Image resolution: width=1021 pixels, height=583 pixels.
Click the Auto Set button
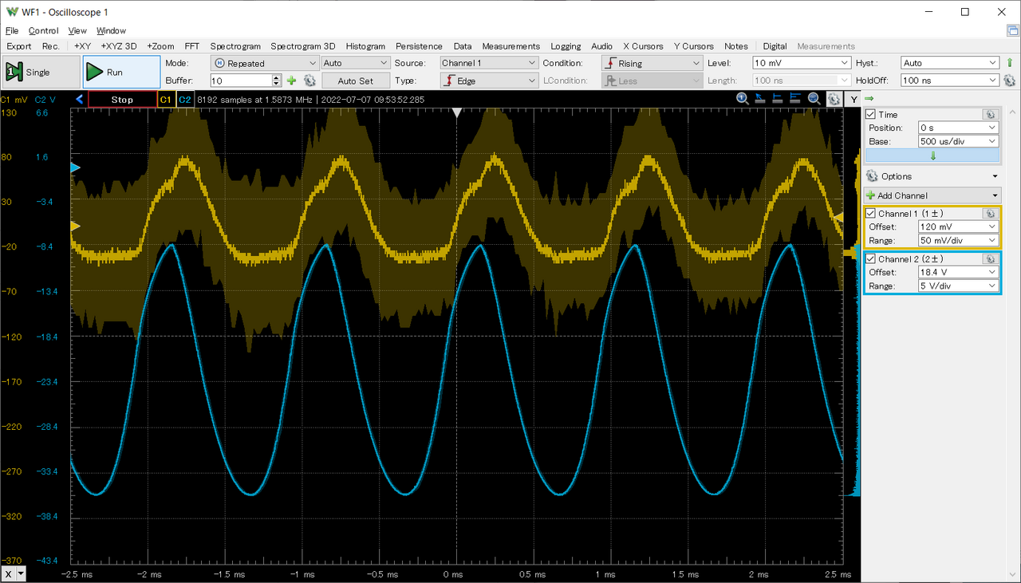[356, 81]
